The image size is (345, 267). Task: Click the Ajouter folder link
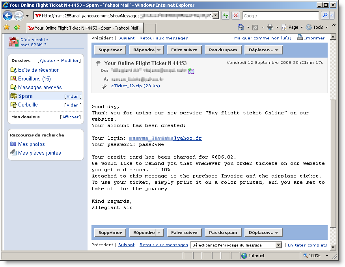(x=47, y=60)
